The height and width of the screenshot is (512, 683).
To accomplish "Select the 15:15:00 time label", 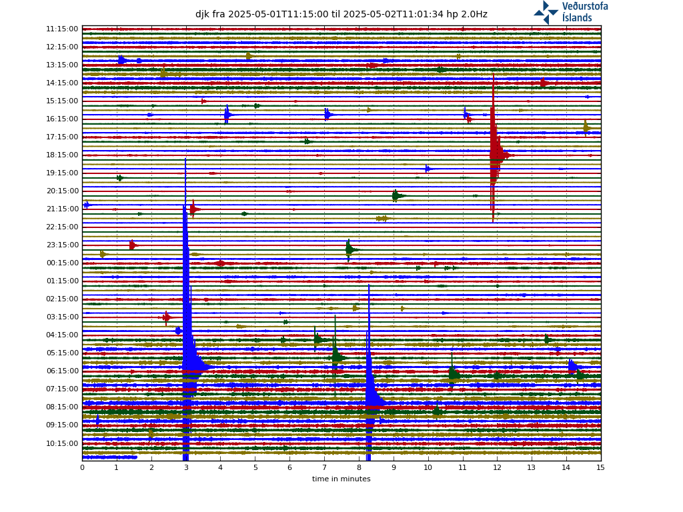I will (62, 101).
